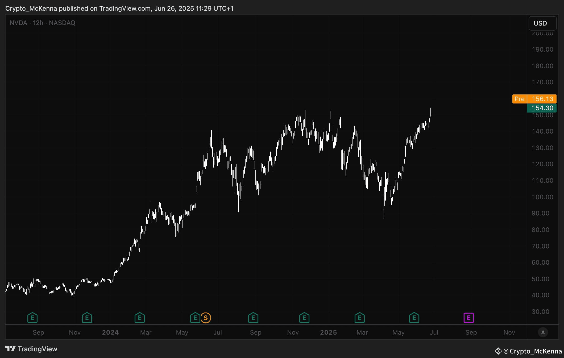
Task: Click the orange Pre market label
Action: coord(520,99)
